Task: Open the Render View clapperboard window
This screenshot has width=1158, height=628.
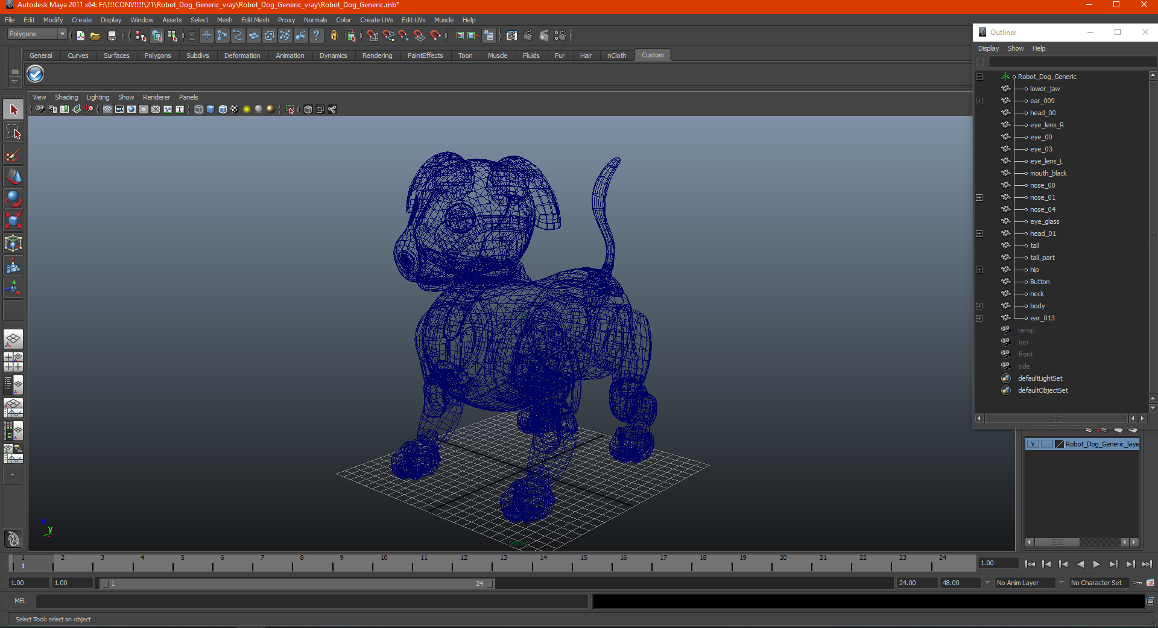Action: coord(511,36)
